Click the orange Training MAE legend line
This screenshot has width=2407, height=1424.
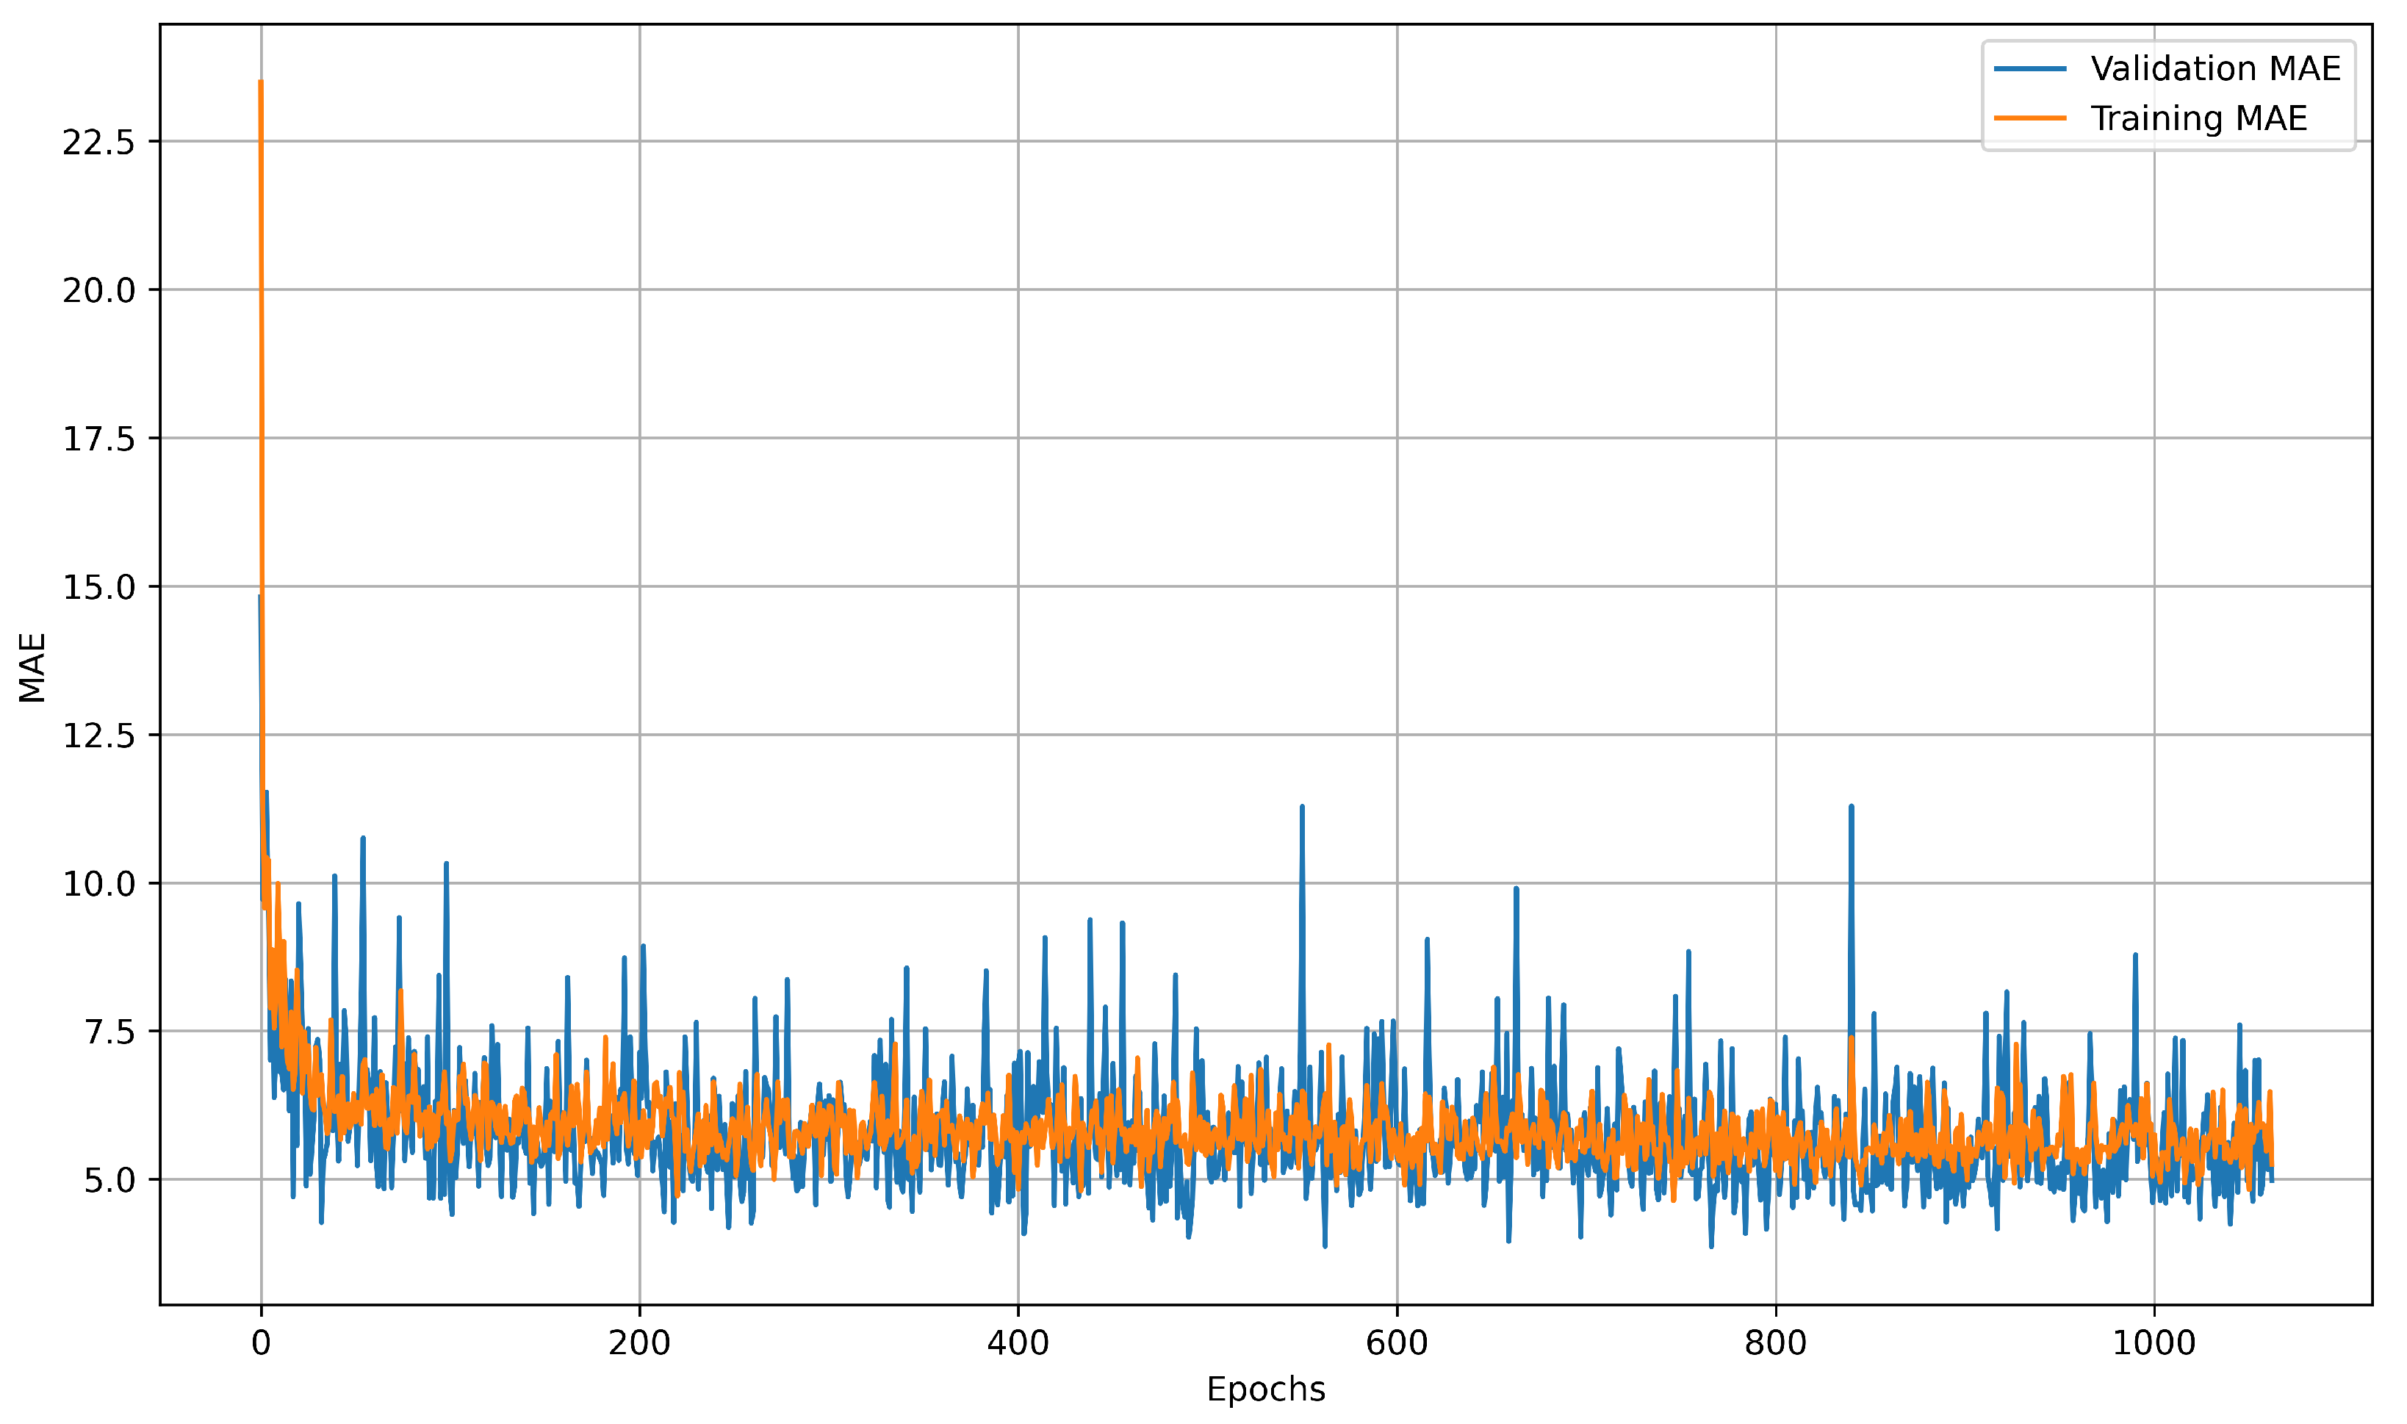[x=2029, y=118]
